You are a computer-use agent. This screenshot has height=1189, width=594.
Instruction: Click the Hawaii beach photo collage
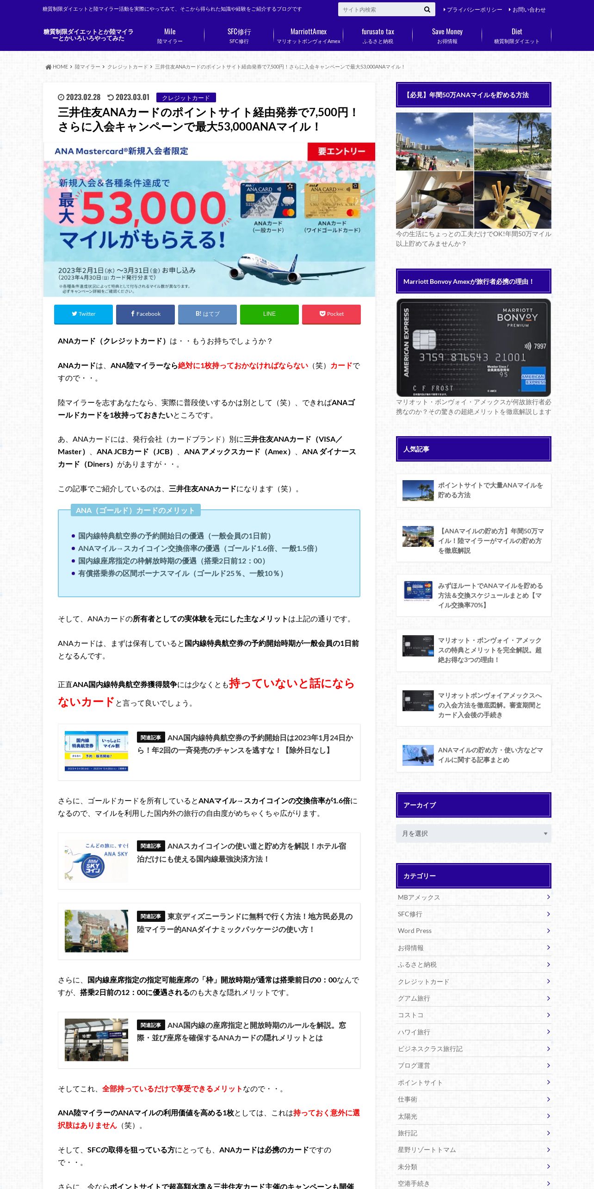(474, 171)
